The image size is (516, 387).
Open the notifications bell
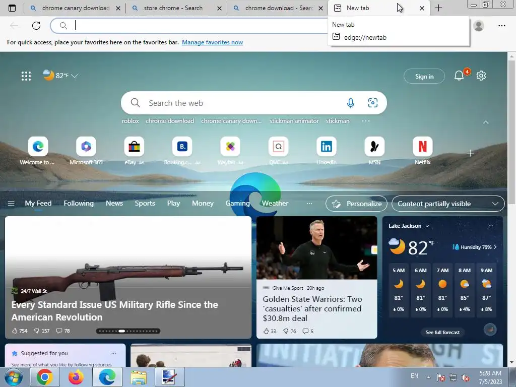[459, 76]
